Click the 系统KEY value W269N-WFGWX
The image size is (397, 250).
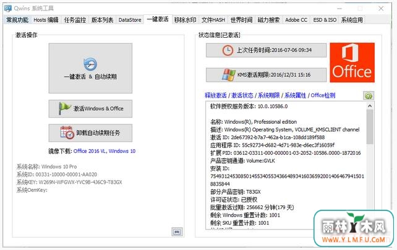(x=80, y=182)
